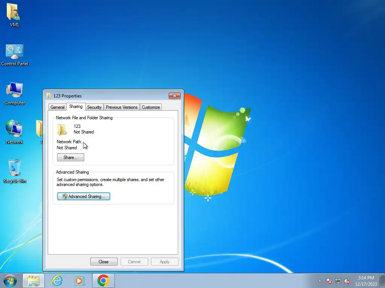Select the Sharing tab

click(76, 106)
